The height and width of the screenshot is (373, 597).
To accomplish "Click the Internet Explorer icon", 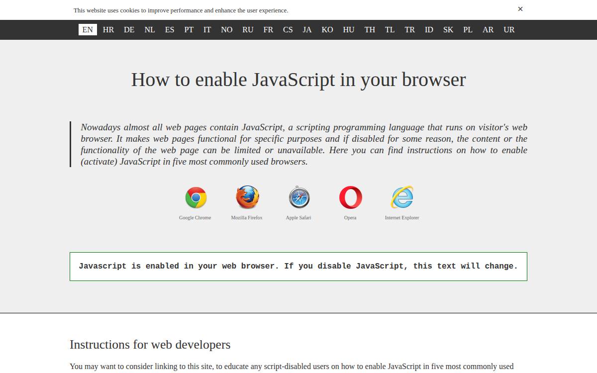I will (402, 197).
